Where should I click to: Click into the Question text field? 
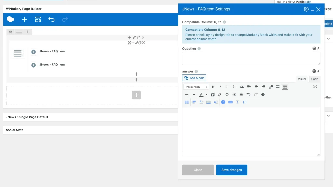tap(251, 59)
